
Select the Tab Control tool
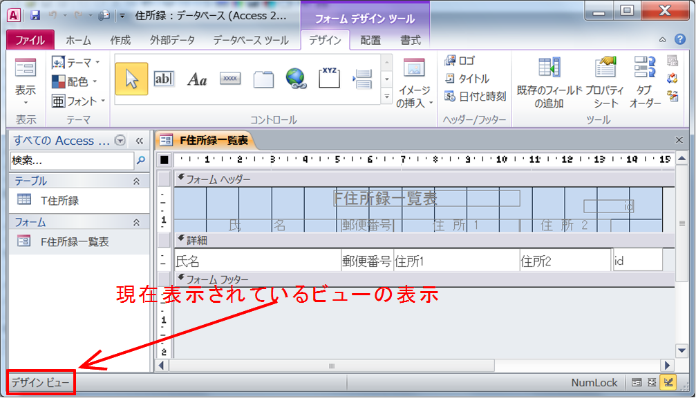[x=263, y=79]
